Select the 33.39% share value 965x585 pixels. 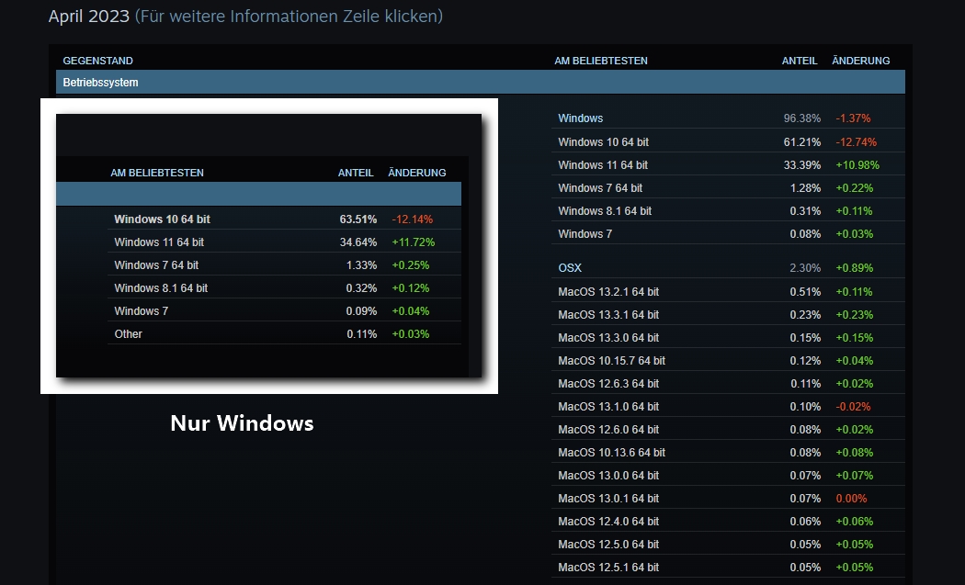(802, 165)
